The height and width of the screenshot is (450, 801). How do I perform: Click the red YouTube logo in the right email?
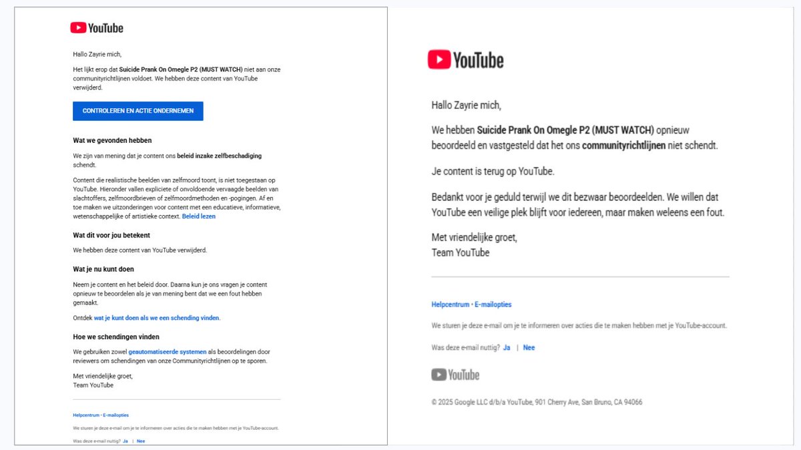(466, 60)
